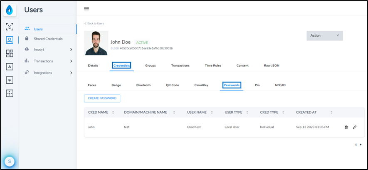
Task: Open the Bluetooth credential tab
Action: coord(143,85)
